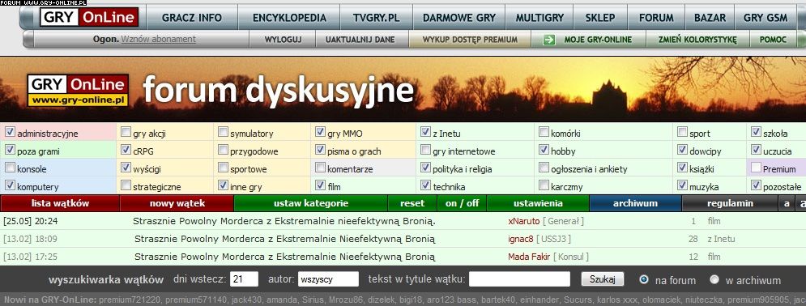Uncheck the z Inetu checkbox
Screen dimensions: 806x306
(425, 132)
